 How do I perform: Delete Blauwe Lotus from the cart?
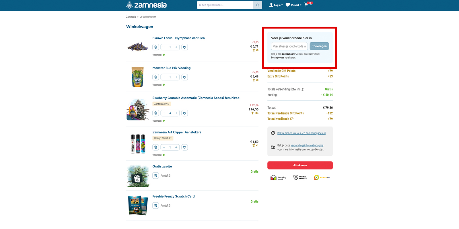(x=156, y=47)
